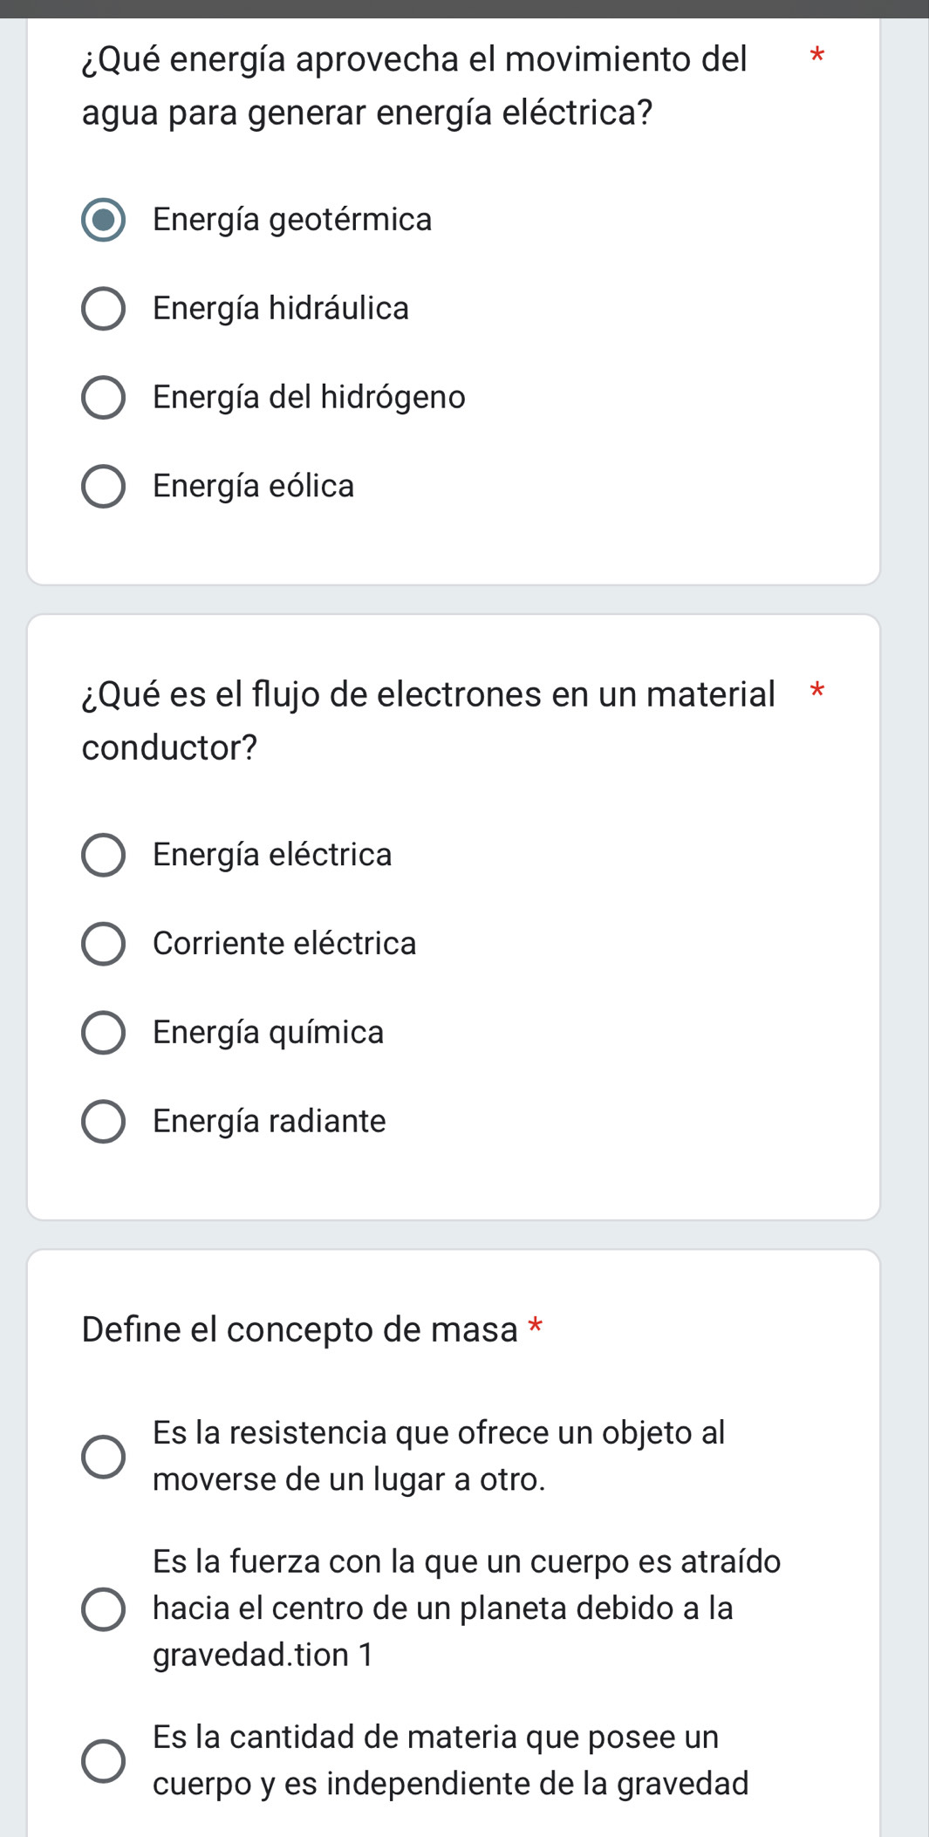Choose radio for 'fuerza con la que un cuerpo'

pyautogui.click(x=103, y=1608)
